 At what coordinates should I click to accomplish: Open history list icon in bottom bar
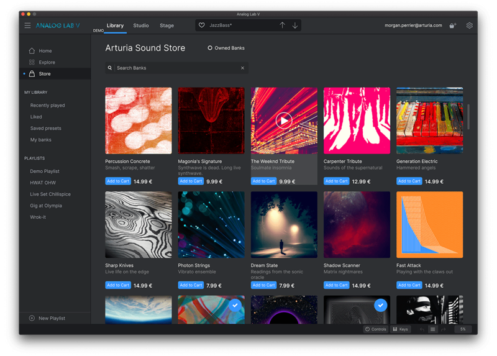pyautogui.click(x=433, y=329)
